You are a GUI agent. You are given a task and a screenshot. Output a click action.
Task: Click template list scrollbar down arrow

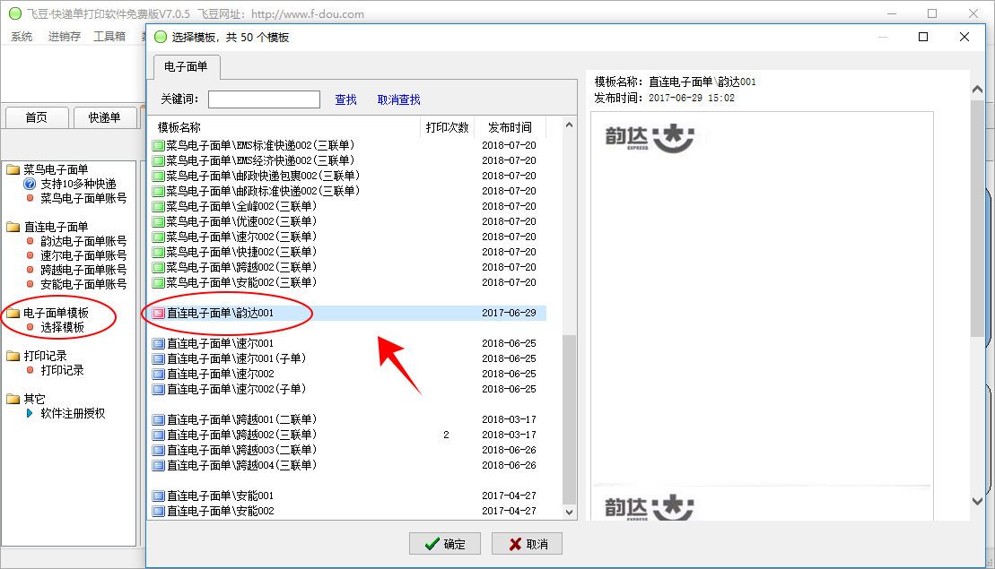569,512
